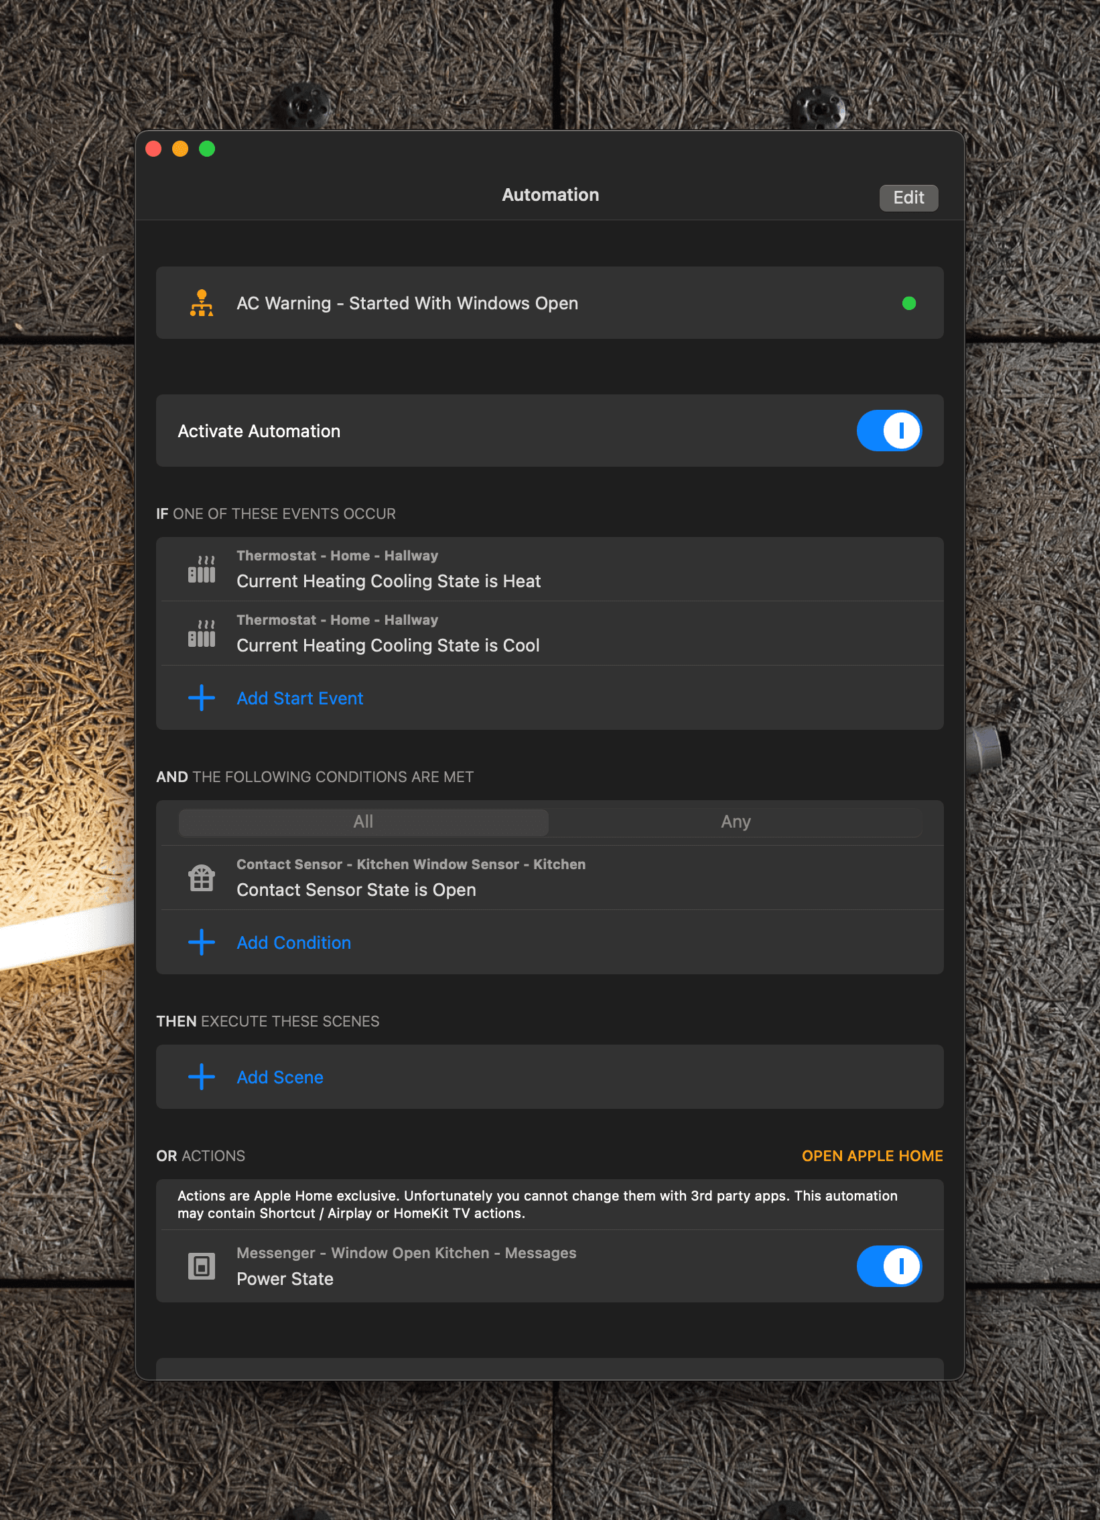Screen dimensions: 1100x1520
Task: Click the plus icon for Add Start Event
Action: click(x=201, y=698)
